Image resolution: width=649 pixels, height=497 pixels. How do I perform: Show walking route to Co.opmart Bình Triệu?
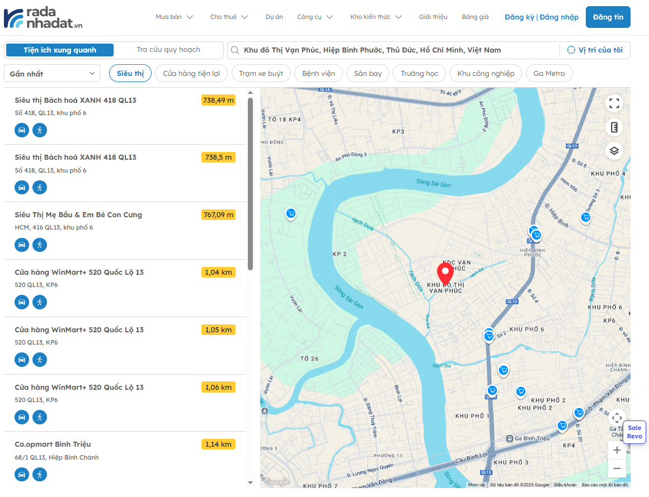point(40,475)
